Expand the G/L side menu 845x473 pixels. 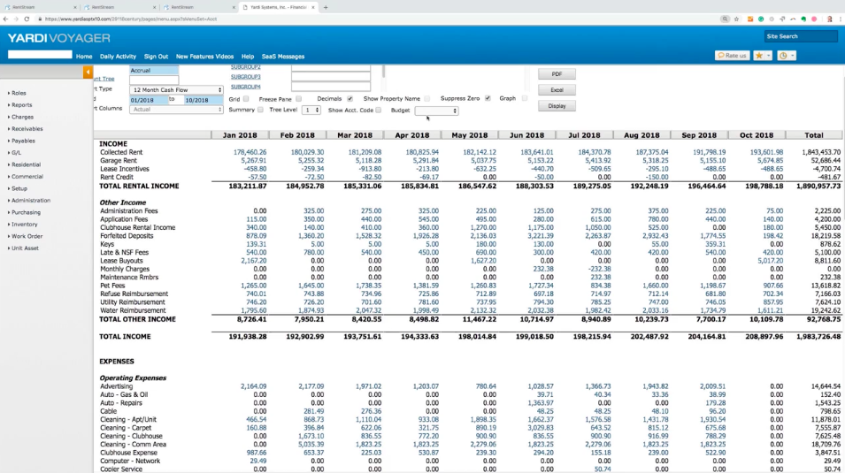click(x=14, y=152)
